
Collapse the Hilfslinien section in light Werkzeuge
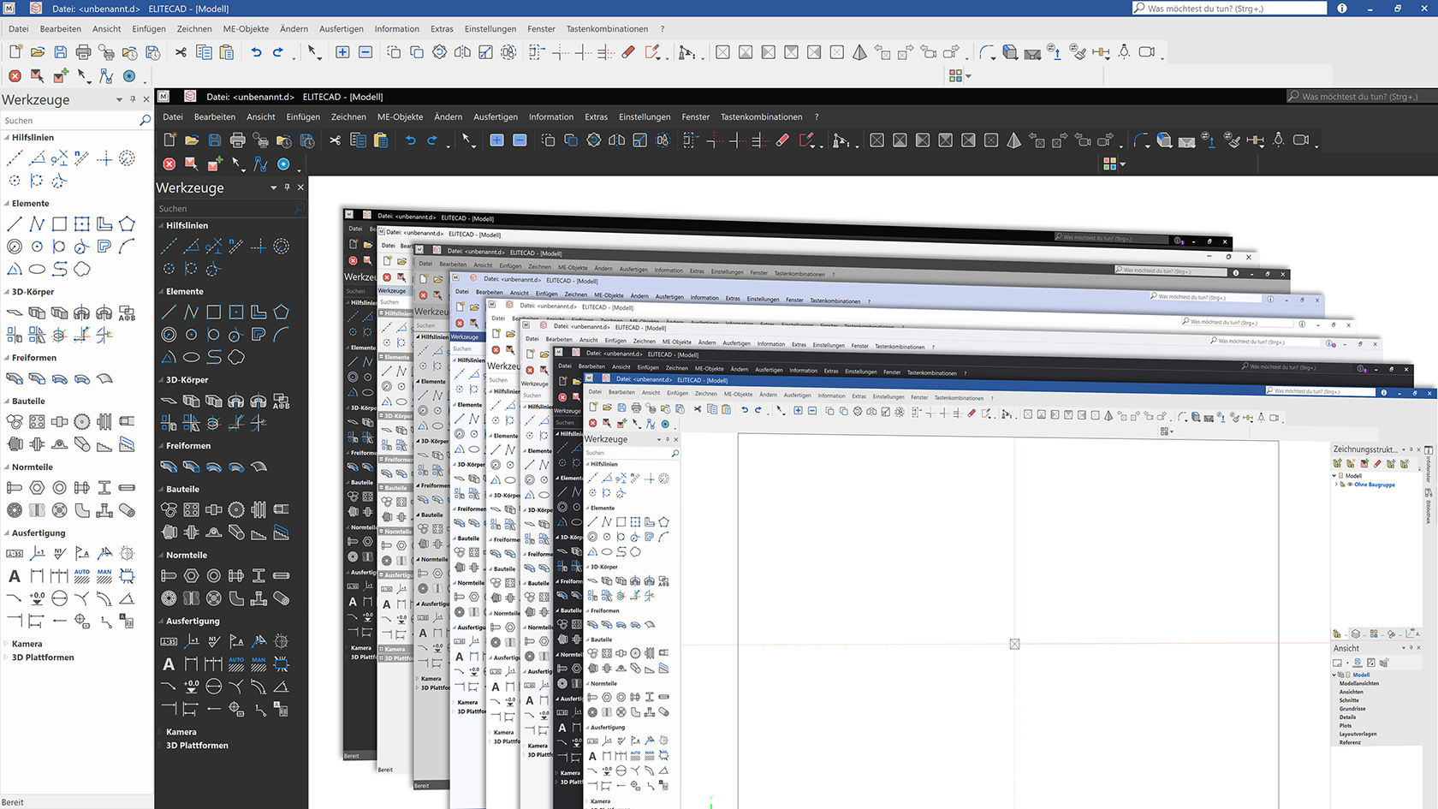click(6, 137)
